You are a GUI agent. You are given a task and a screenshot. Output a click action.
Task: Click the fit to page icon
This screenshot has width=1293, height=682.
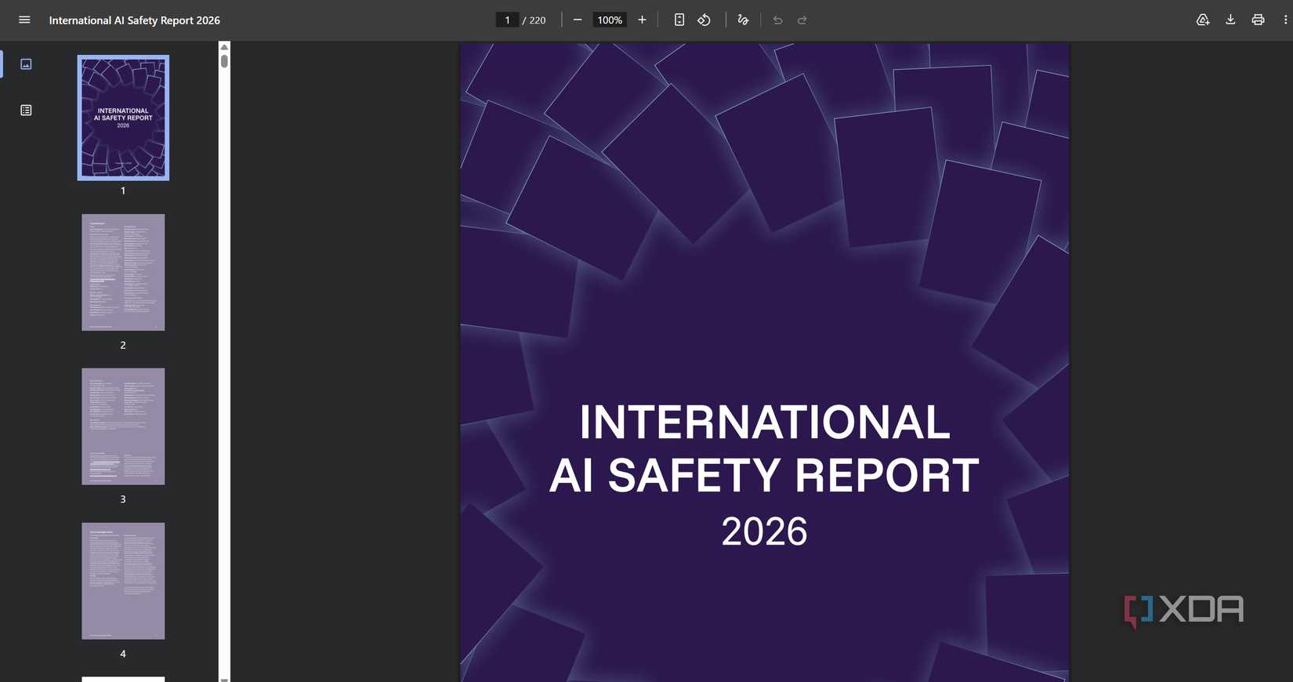point(679,20)
